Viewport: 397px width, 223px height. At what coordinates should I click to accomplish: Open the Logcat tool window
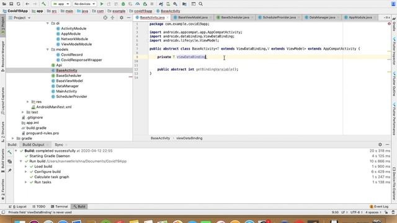coord(18,206)
